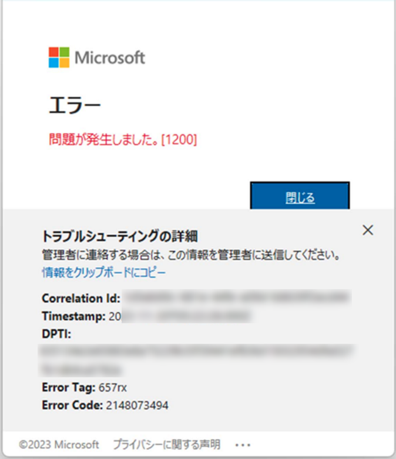Click the red 問題が発生しました。[1200] message
Image resolution: width=396 pixels, height=459 pixels.
(x=123, y=139)
